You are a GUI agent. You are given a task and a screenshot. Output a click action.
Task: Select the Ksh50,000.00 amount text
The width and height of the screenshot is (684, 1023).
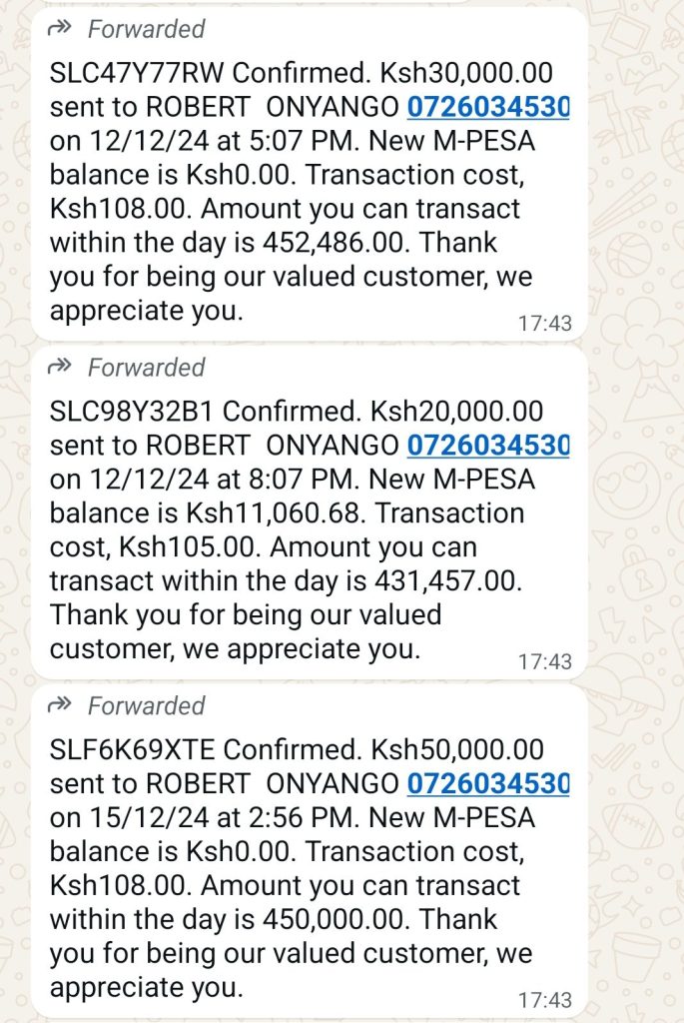click(456, 749)
